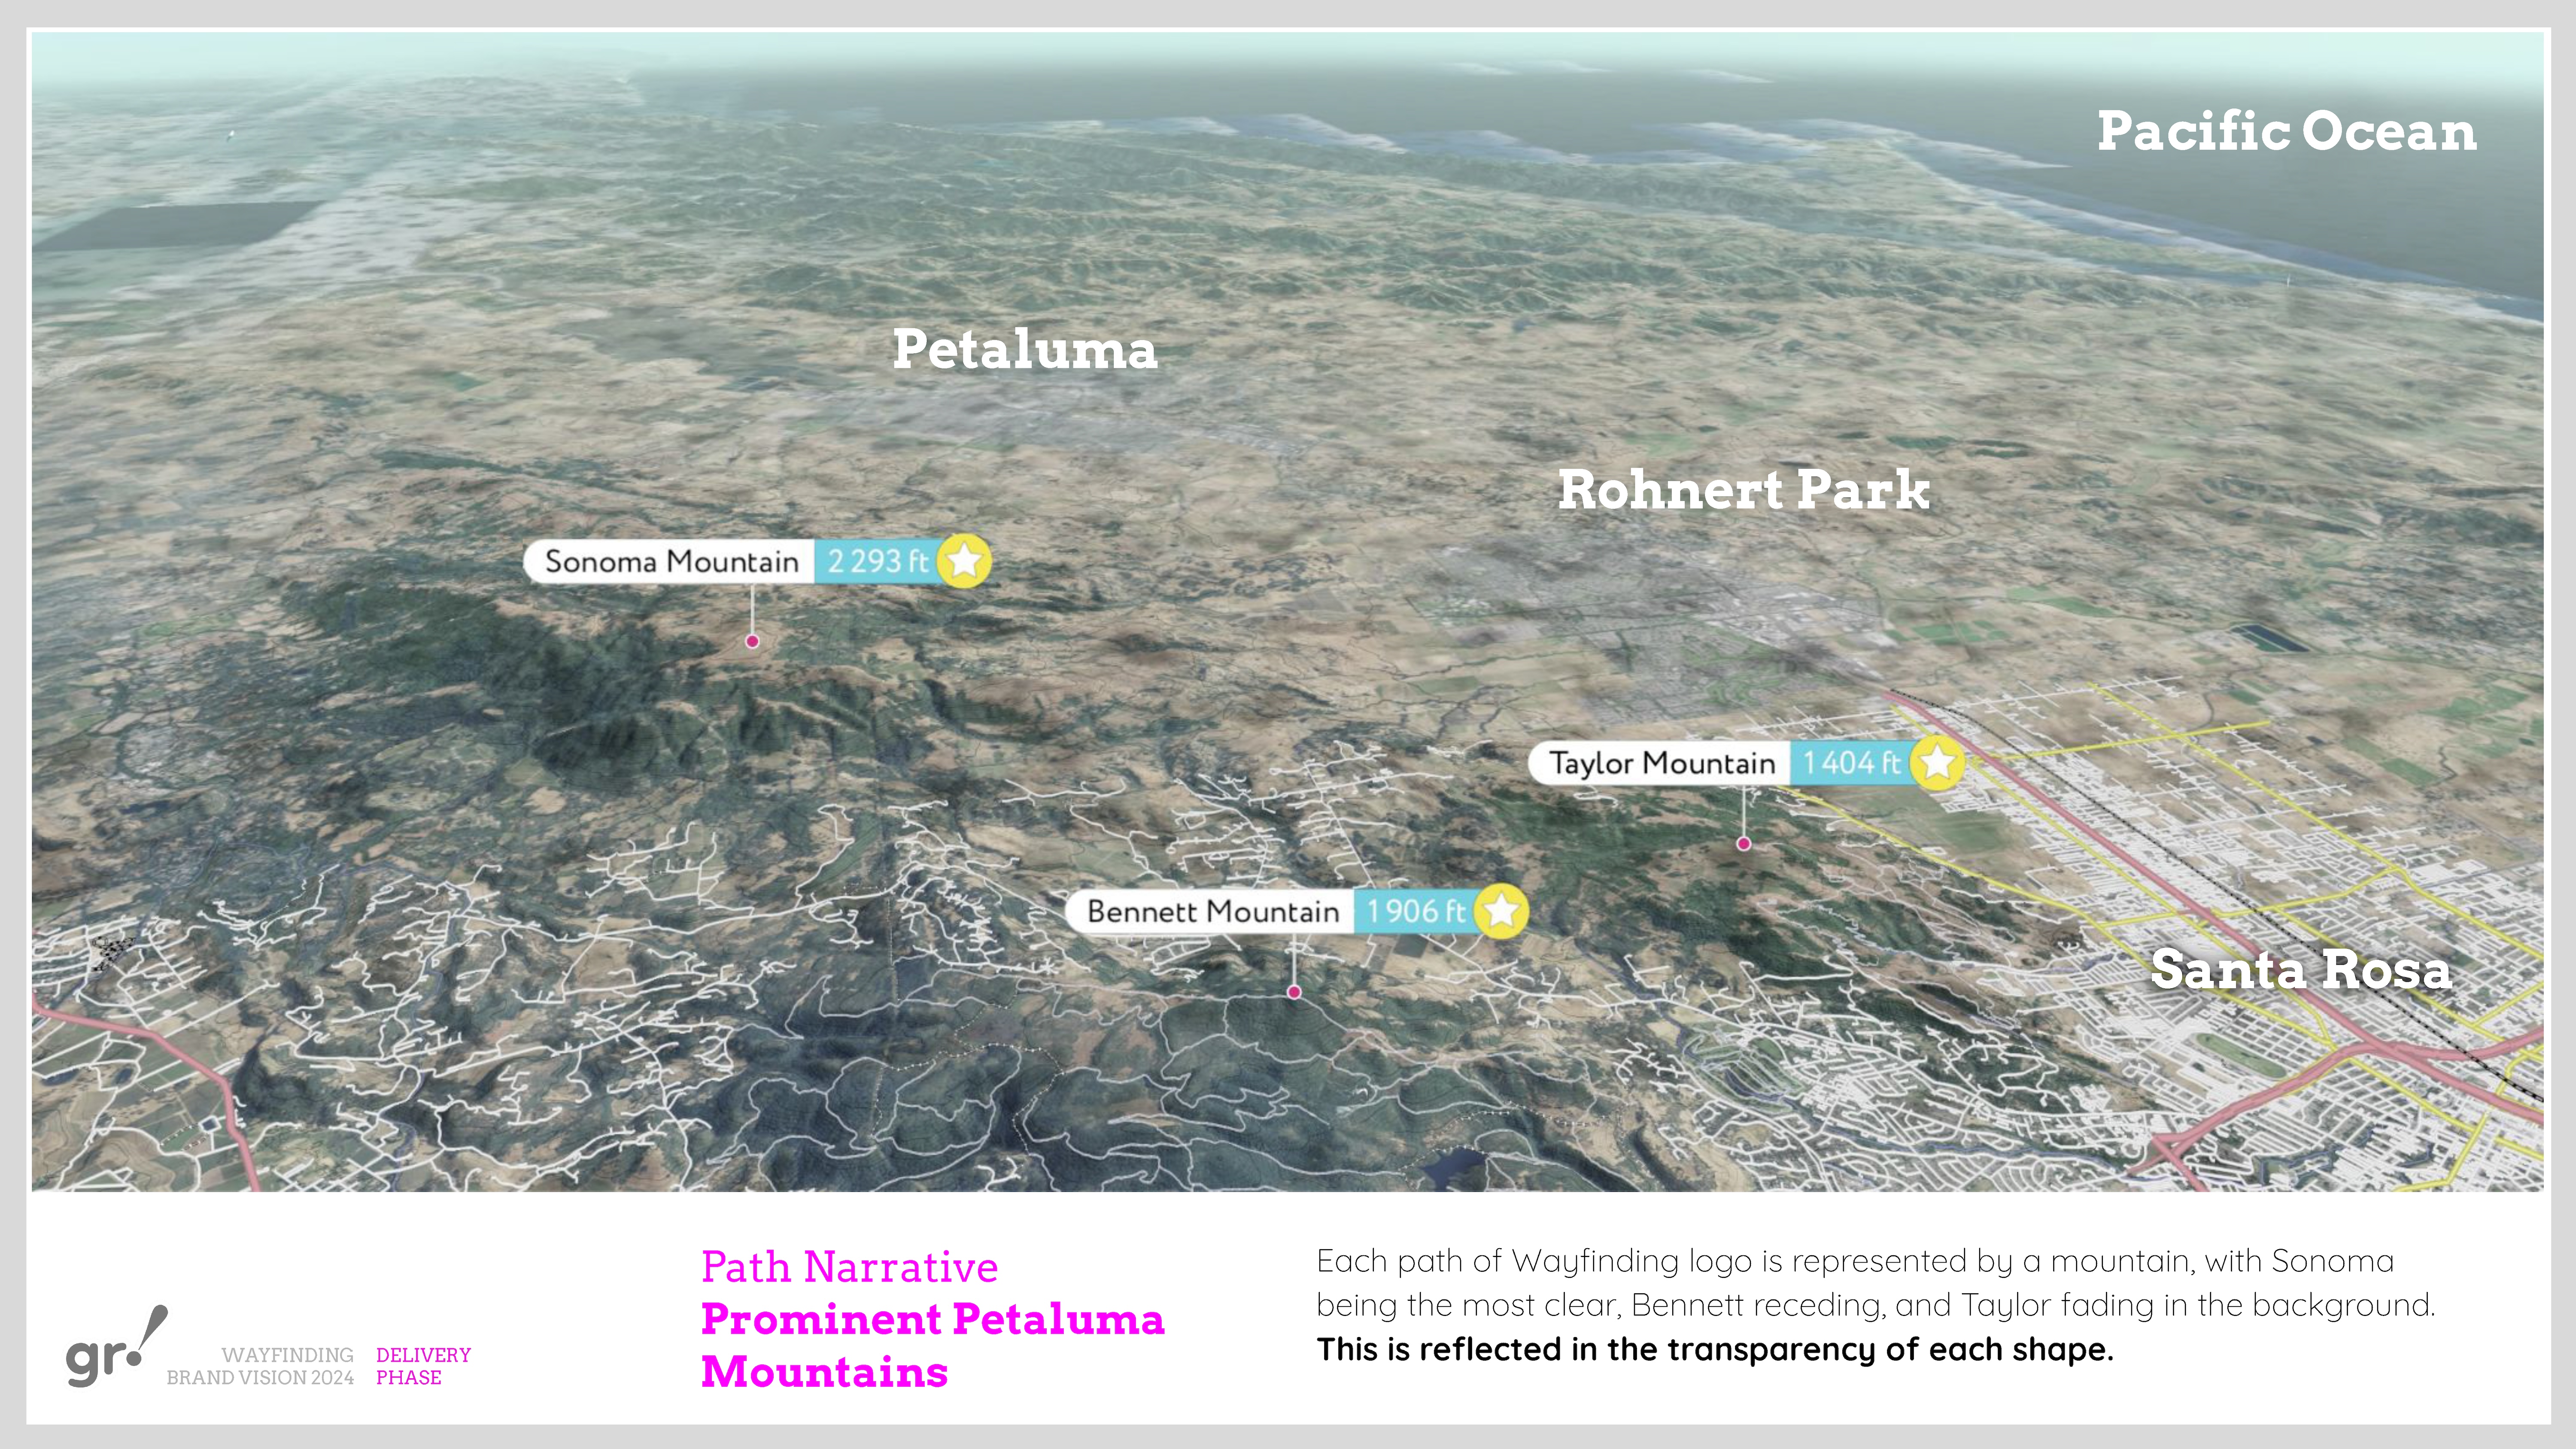This screenshot has width=2576, height=1449.
Task: Click the Petaluma city label
Action: click(1024, 350)
